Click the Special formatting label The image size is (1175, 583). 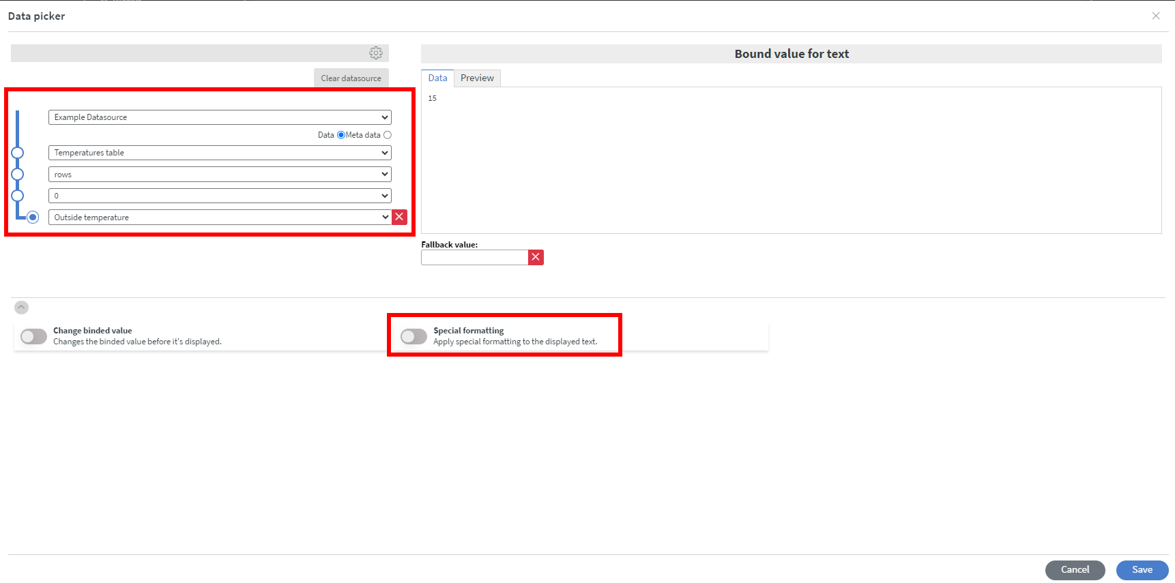tap(469, 331)
